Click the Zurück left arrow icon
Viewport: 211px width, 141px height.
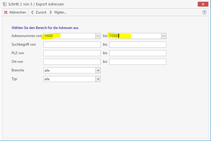[32, 12]
